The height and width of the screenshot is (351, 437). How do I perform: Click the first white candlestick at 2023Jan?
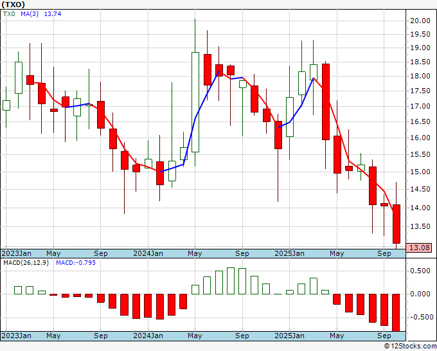[x=6, y=105]
